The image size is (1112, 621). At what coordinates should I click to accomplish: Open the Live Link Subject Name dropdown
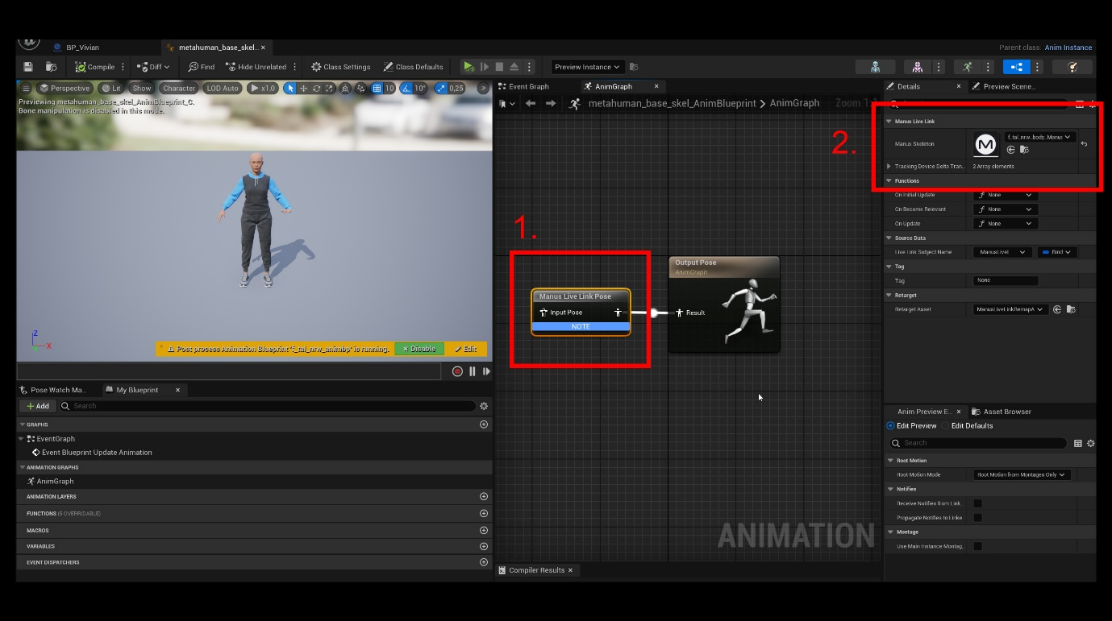tap(1002, 252)
